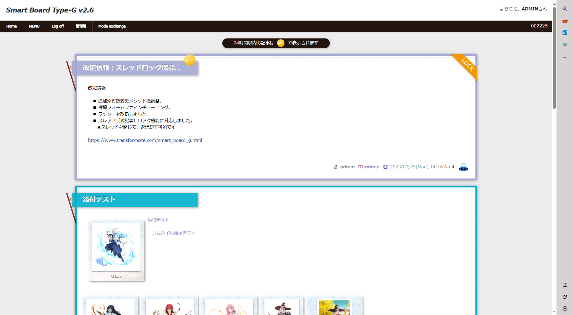Screen dimensions: 573x315
Task: Open the 添付テスト thread title heading
Action: pyautogui.click(x=99, y=199)
